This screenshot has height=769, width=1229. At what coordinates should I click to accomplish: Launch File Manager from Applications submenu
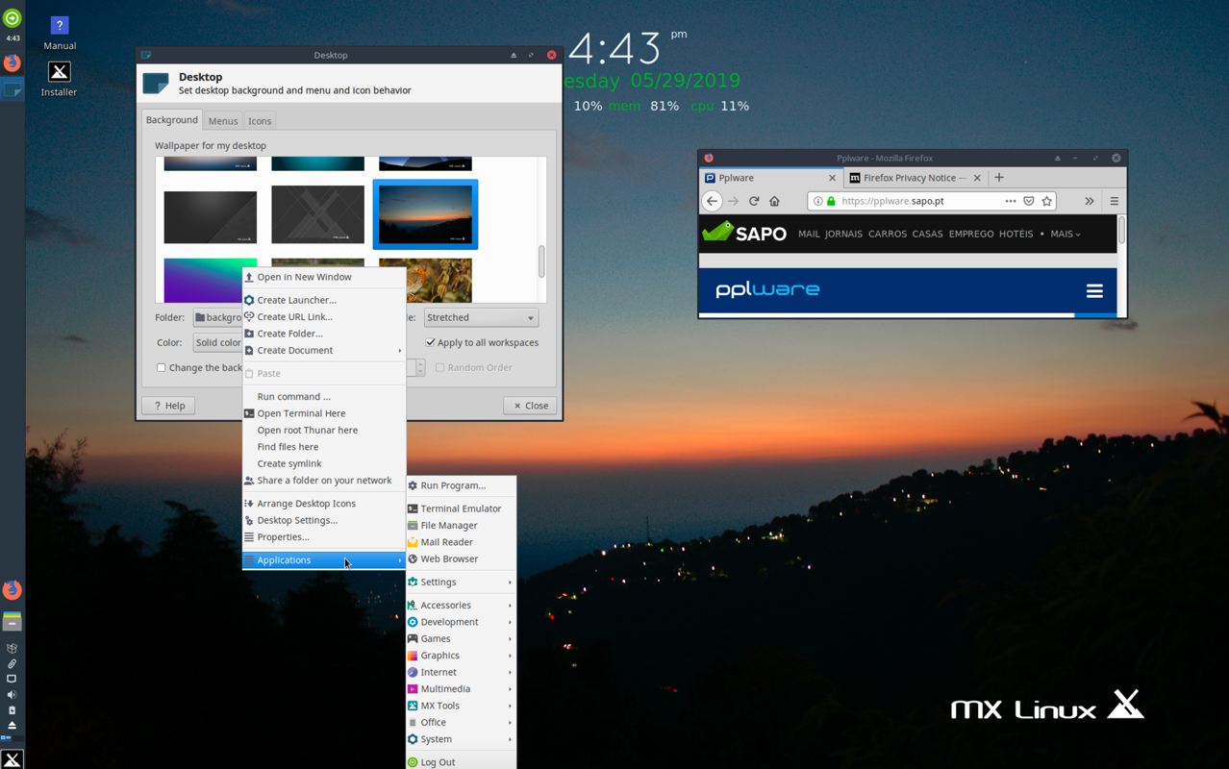tap(449, 525)
